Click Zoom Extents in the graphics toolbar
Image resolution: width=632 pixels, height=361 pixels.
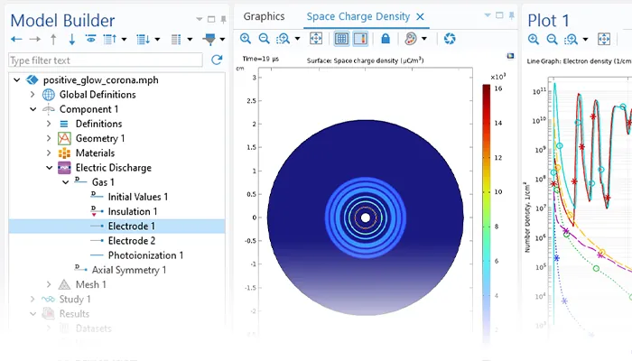316,39
